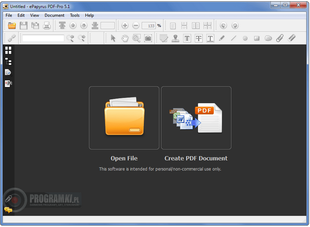Select single page layout icon
The image size is (310, 227).
coord(173,25)
